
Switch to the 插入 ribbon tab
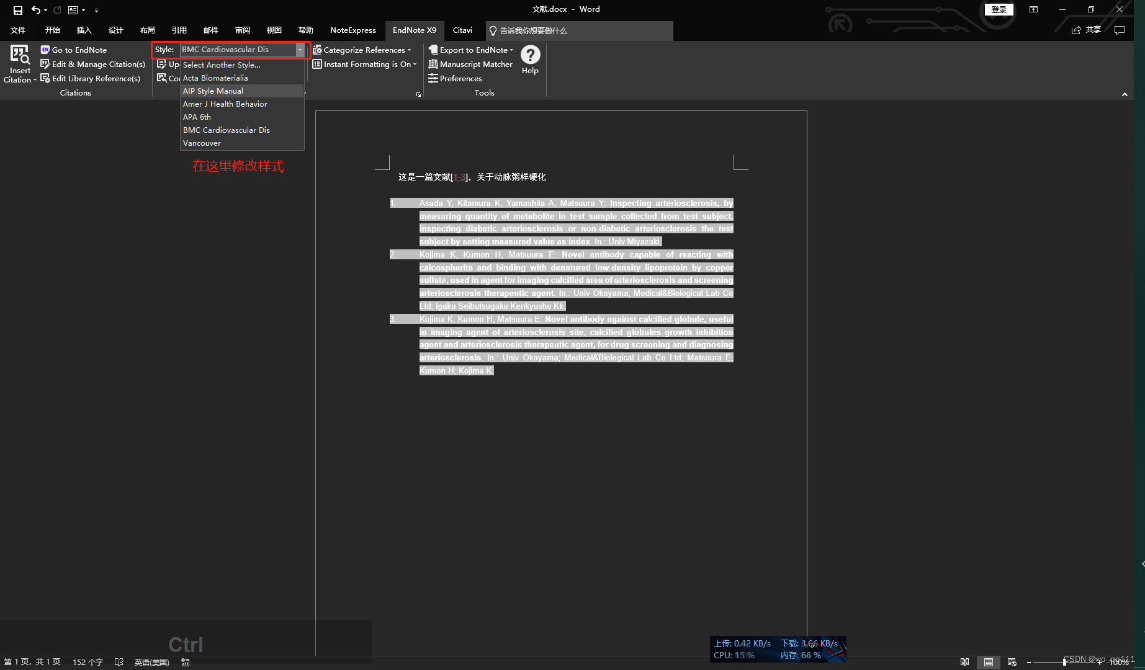pos(84,30)
